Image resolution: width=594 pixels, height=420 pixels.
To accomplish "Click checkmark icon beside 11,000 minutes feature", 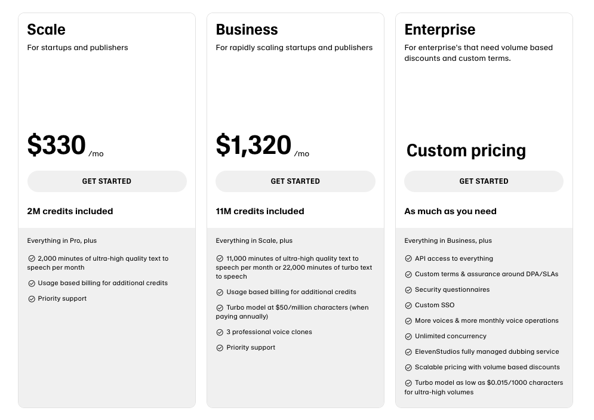I will click(220, 259).
